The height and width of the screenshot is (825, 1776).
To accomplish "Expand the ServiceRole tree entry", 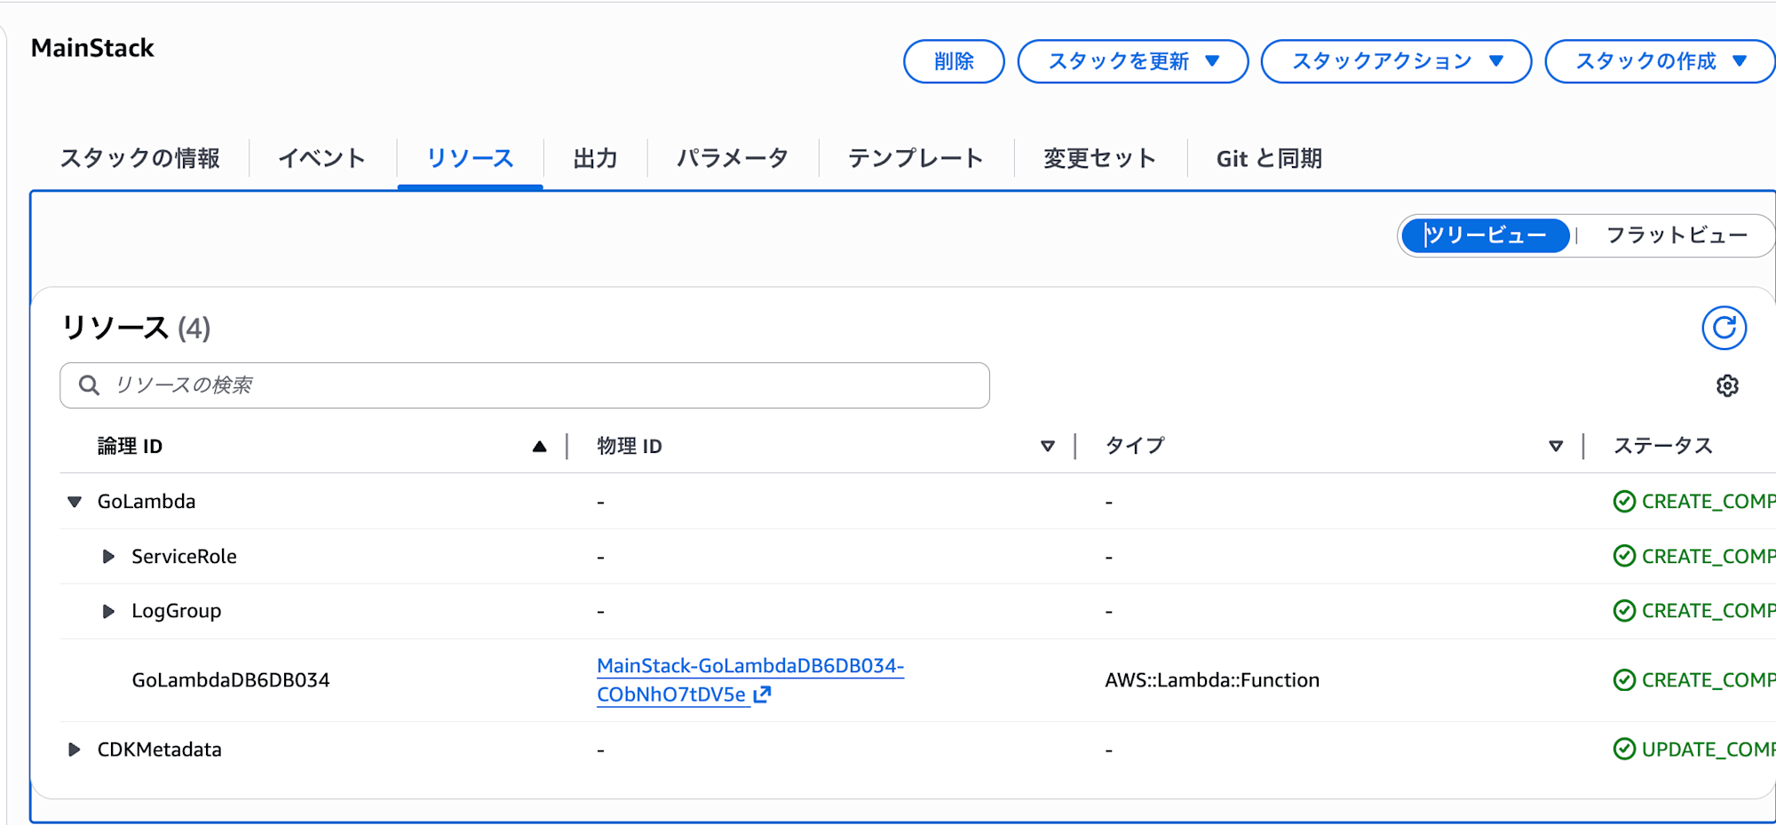I will 108,557.
